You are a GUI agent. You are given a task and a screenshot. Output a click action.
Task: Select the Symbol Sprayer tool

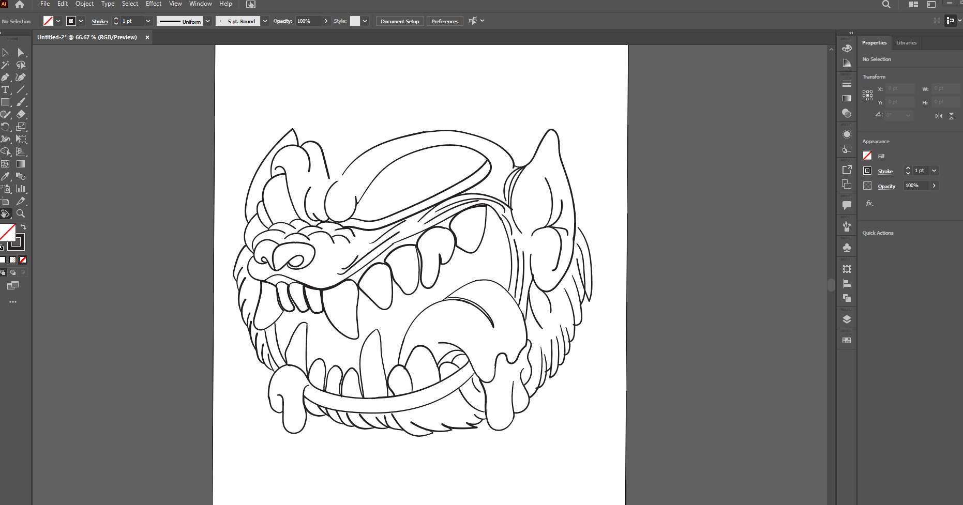tap(5, 189)
